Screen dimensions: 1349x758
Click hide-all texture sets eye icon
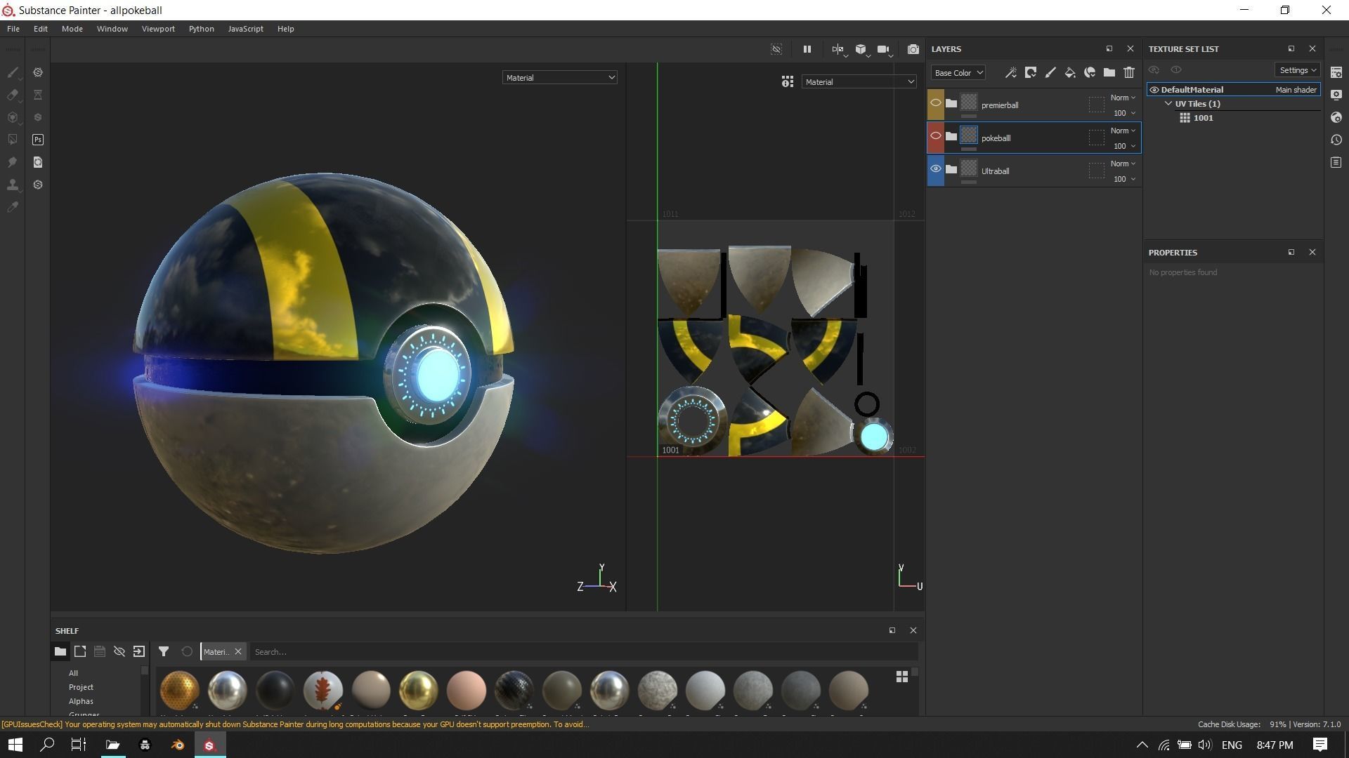point(1154,69)
